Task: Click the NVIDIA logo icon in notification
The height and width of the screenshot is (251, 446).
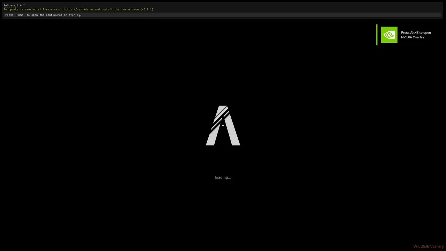Action: pos(389,35)
